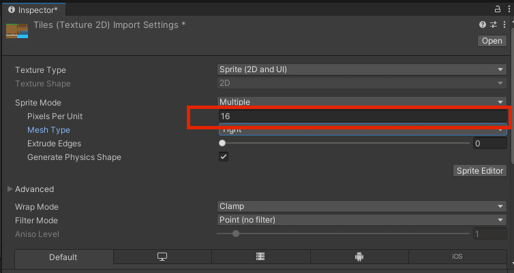Open the Wrap Mode dropdown
514x273 pixels.
[x=362, y=206]
